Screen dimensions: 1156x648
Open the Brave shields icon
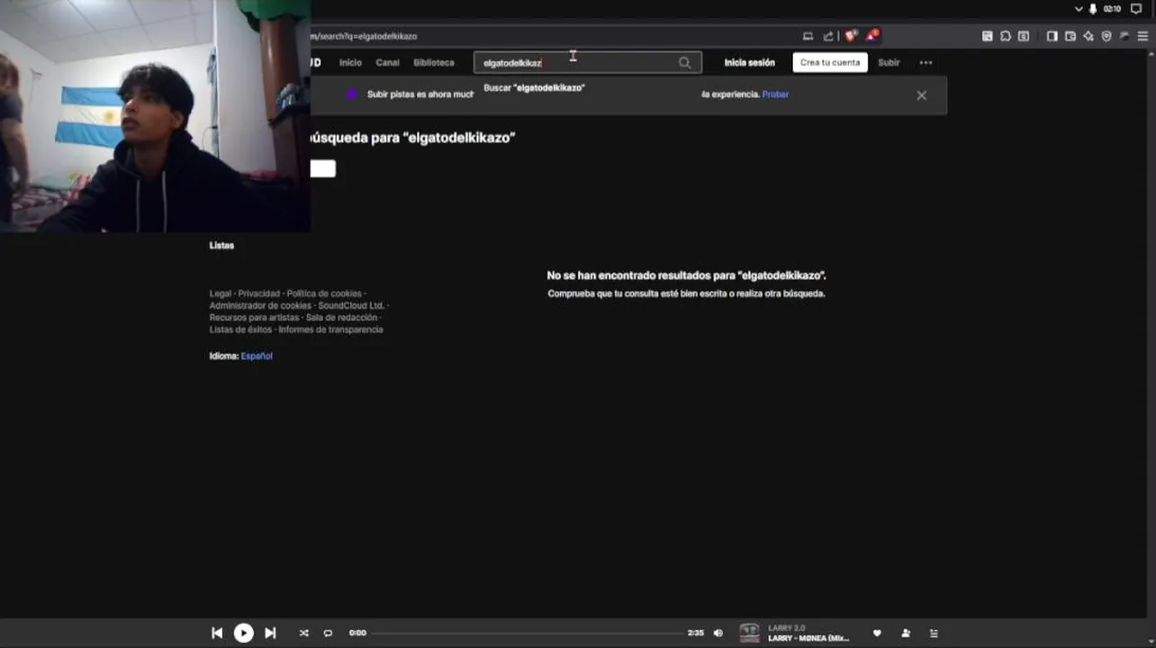851,36
